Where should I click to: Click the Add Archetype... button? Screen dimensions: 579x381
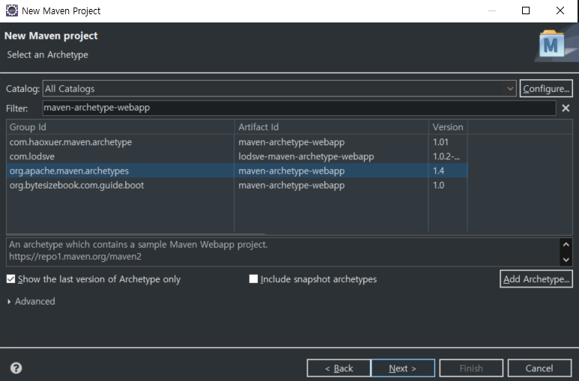tap(536, 279)
